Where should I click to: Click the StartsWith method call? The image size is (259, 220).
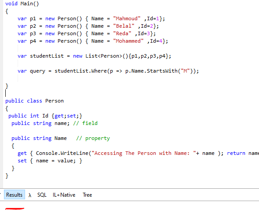tap(162, 71)
